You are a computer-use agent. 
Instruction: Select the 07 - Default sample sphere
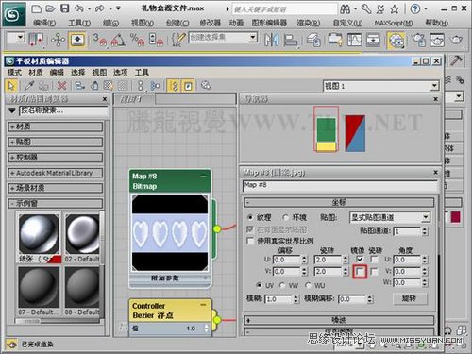[39, 287]
